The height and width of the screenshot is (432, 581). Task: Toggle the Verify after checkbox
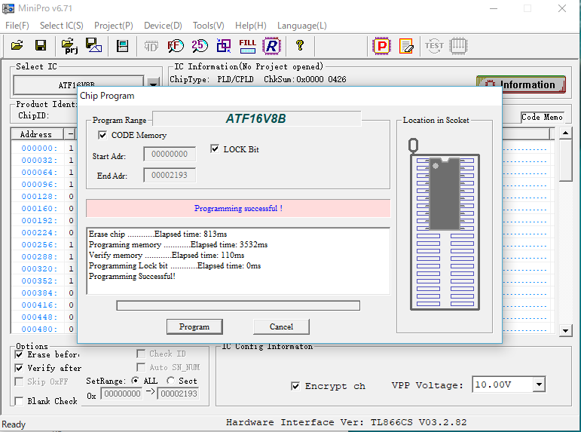pyautogui.click(x=19, y=368)
